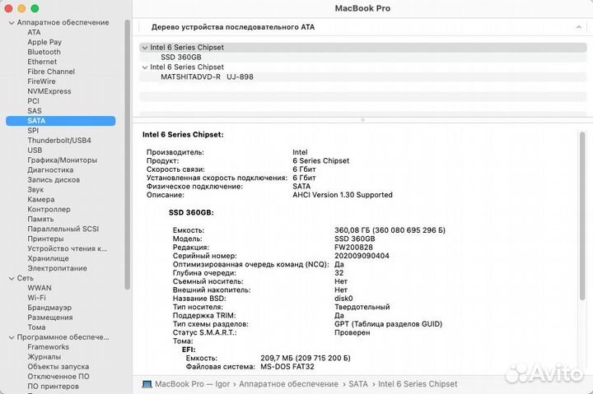The image size is (593, 394).
Task: Select the highlighted SATA item
Action: click(60, 121)
